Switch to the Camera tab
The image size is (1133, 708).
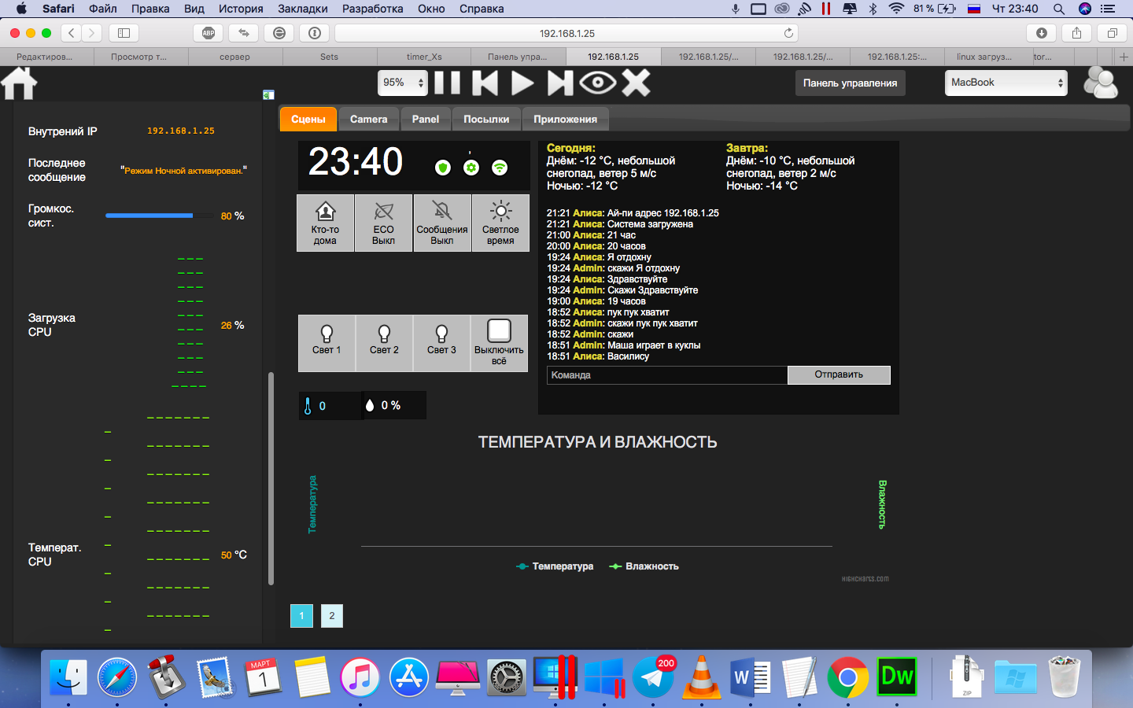tap(368, 120)
